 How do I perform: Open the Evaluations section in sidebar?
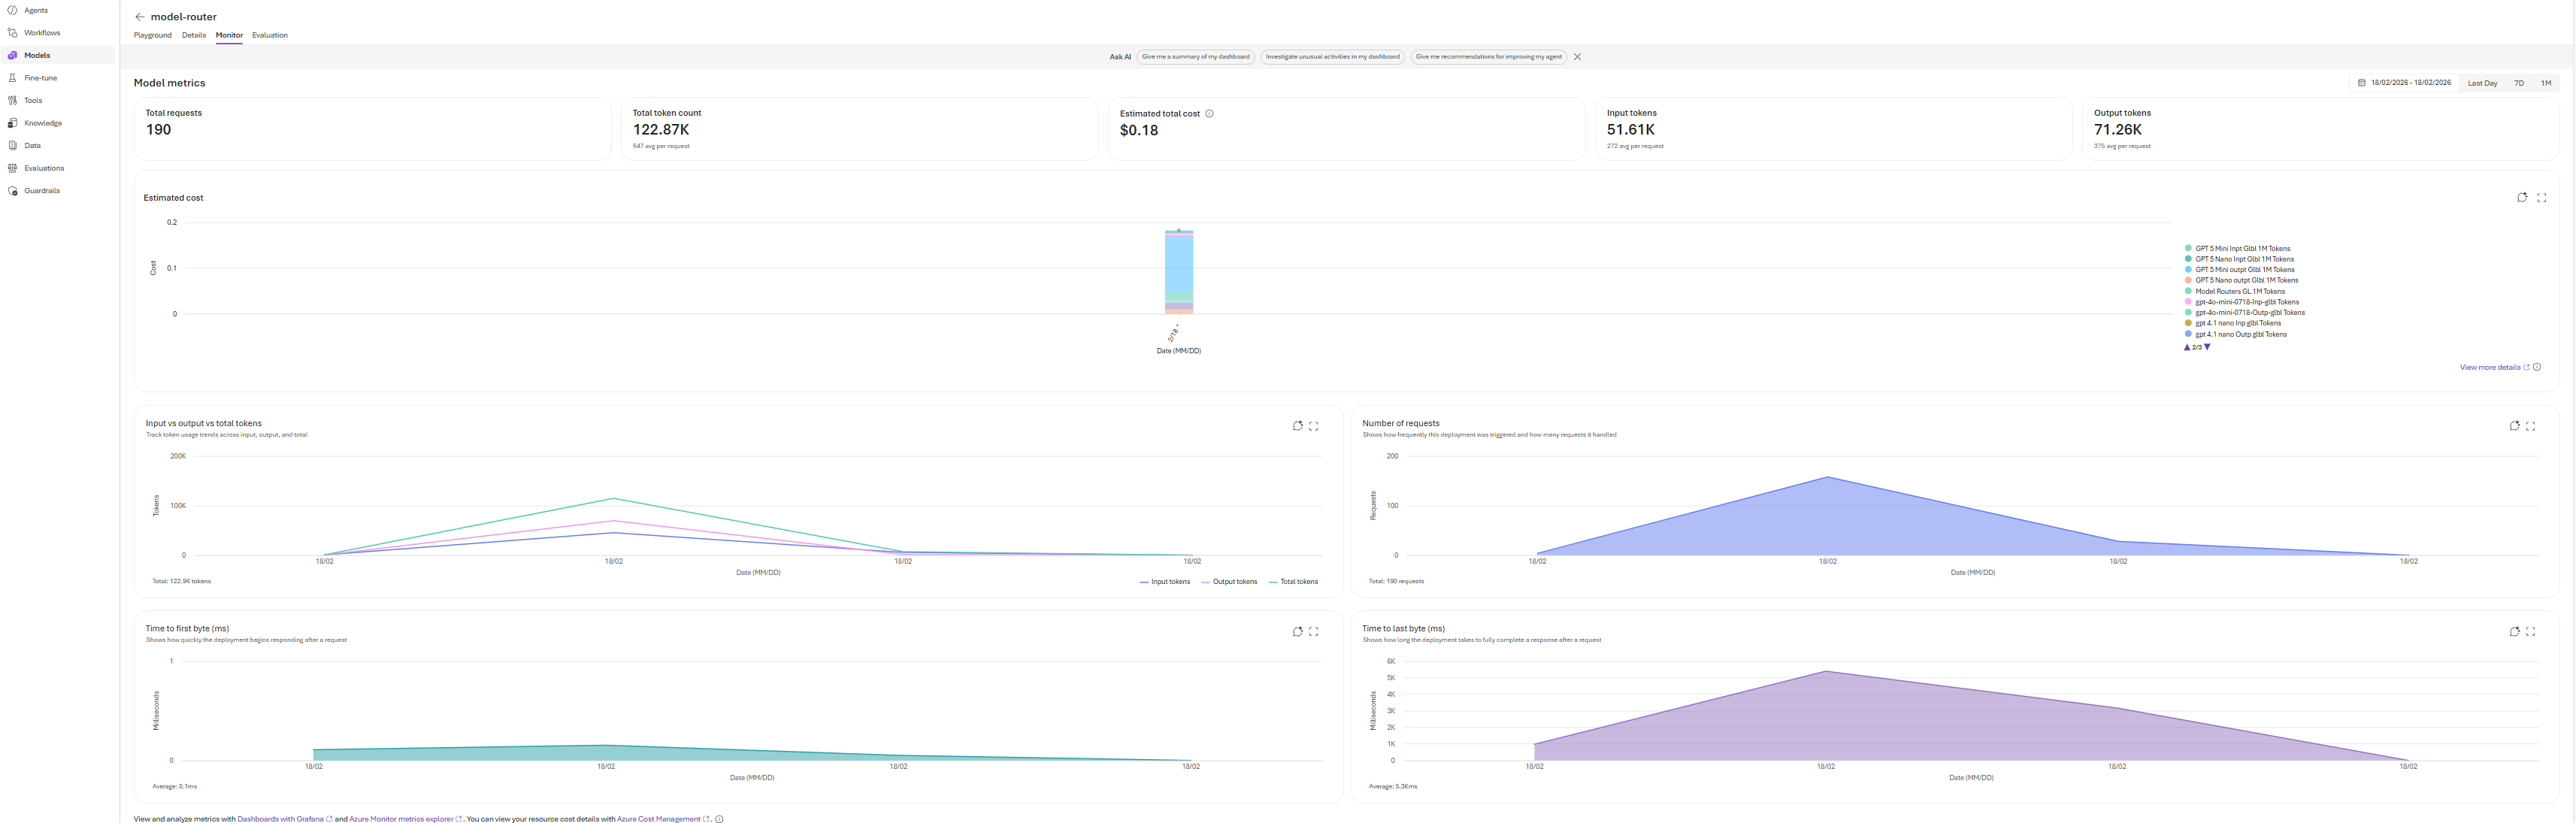click(45, 167)
